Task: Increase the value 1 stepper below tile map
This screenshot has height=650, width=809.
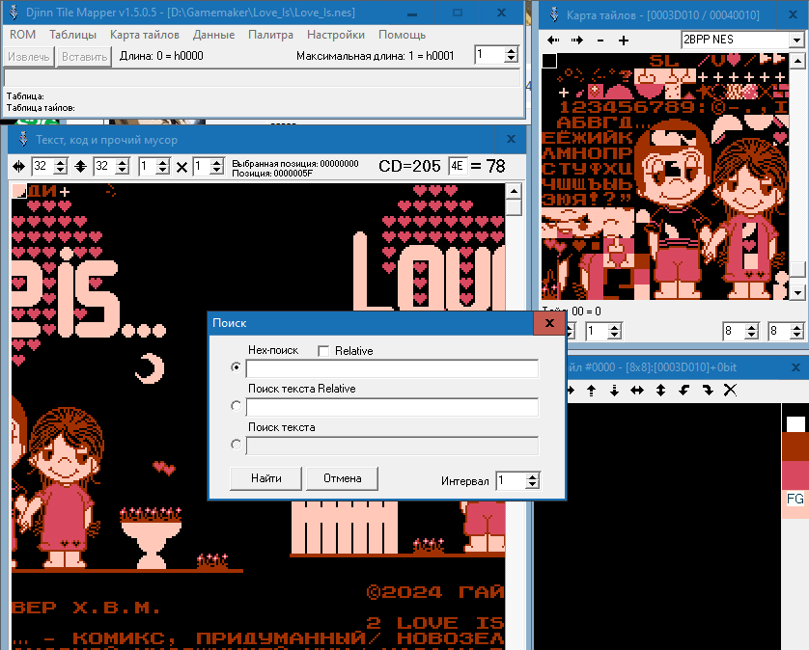Action: point(614,327)
